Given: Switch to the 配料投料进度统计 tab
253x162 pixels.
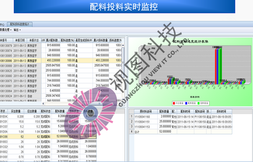Looking at the screenshot, I should (x=20, y=24).
